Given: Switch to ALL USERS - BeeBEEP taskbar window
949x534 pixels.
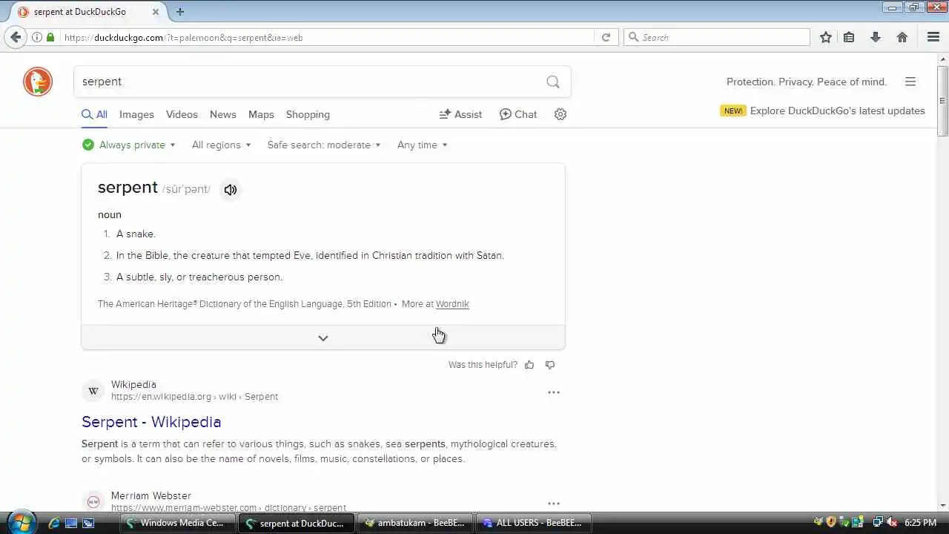Looking at the screenshot, I should pos(534,523).
